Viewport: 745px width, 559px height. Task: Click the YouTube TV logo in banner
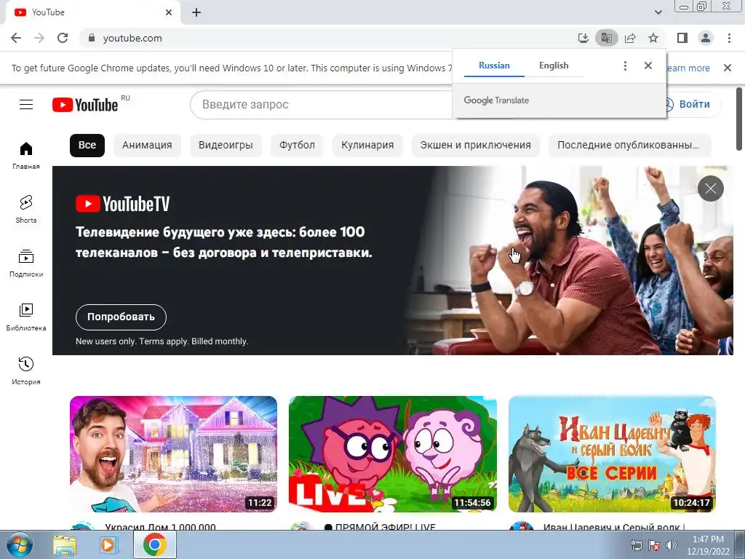[122, 204]
